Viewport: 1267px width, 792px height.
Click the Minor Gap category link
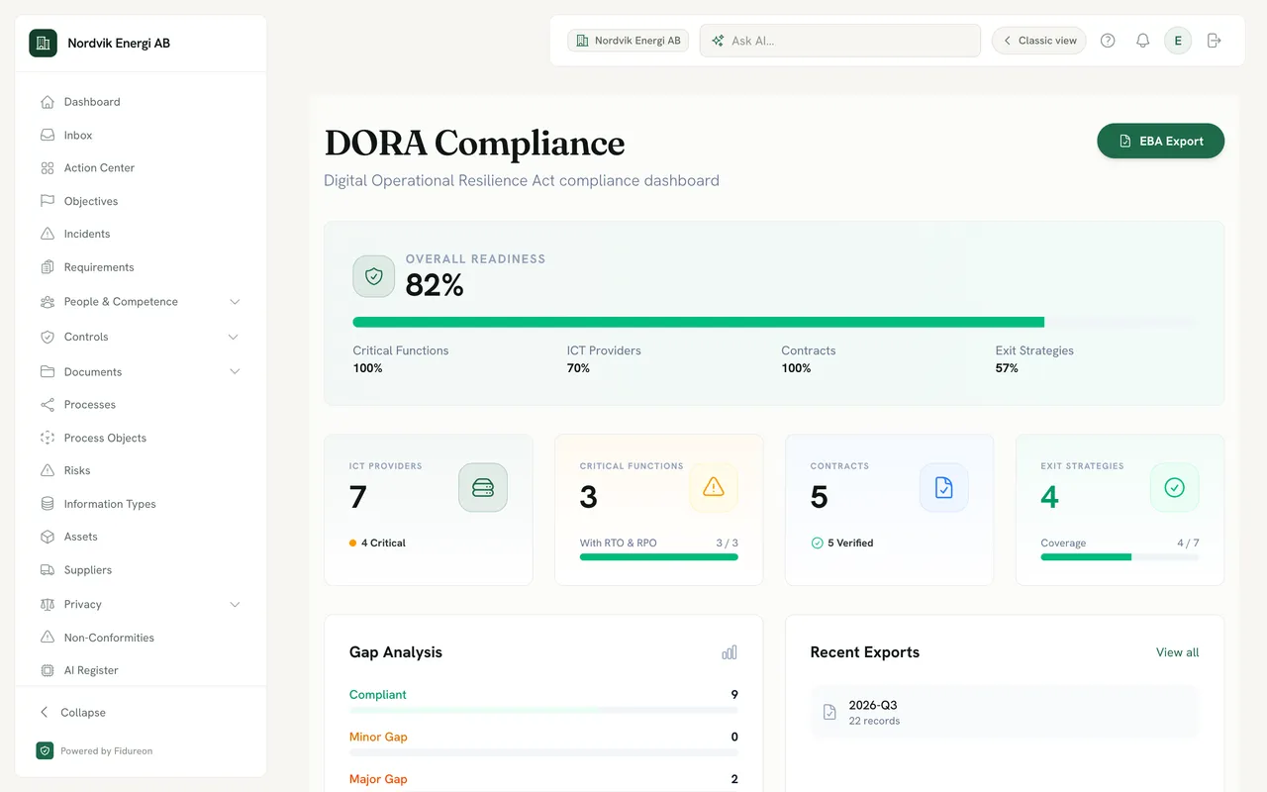378,737
